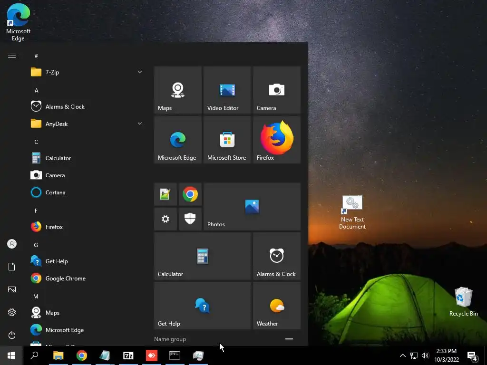Image resolution: width=487 pixels, height=365 pixels.
Task: Click the letter A section header
Action: point(36,90)
